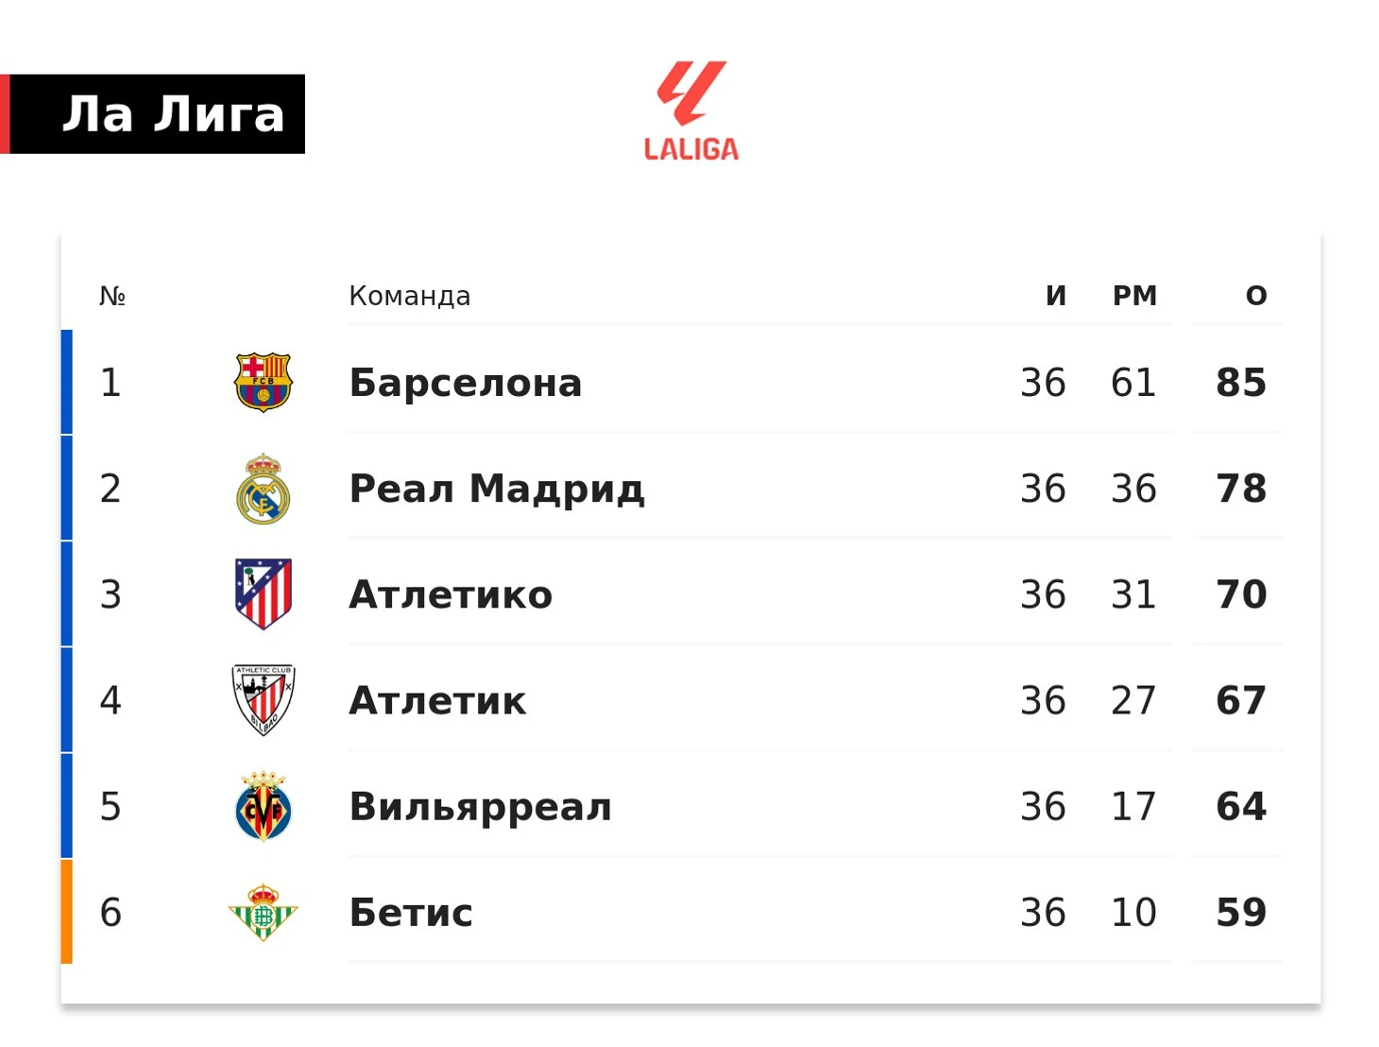This screenshot has width=1379, height=1047.
Task: Sort by the О points column header
Action: 1256,296
